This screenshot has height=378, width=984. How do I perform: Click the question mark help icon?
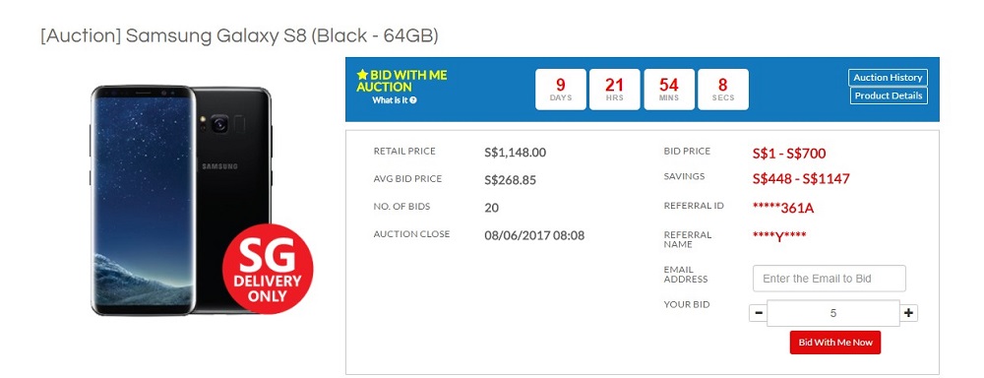coord(413,99)
